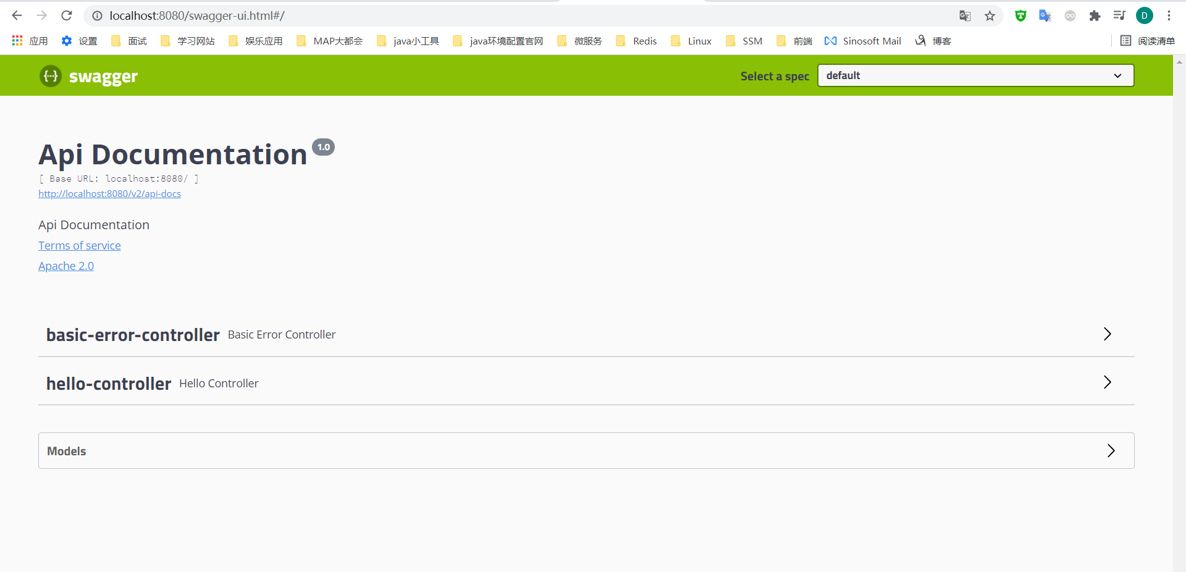1186x572 pixels.
Task: Open the Sinosoft Mail bookmark
Action: click(864, 41)
